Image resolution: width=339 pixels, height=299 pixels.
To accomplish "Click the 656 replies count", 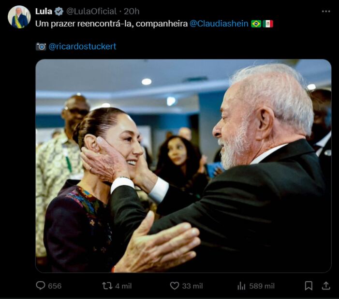I will pyautogui.click(x=55, y=286).
